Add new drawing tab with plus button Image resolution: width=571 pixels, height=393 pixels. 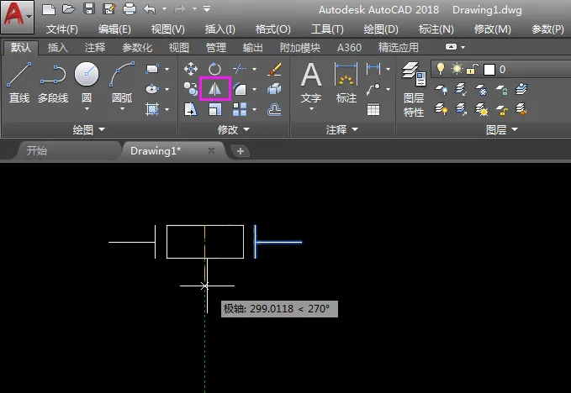coord(241,151)
